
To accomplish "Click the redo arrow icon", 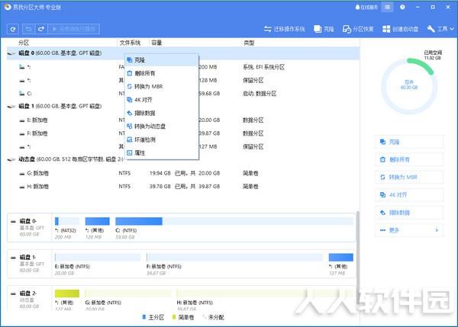I will tap(41, 29).
